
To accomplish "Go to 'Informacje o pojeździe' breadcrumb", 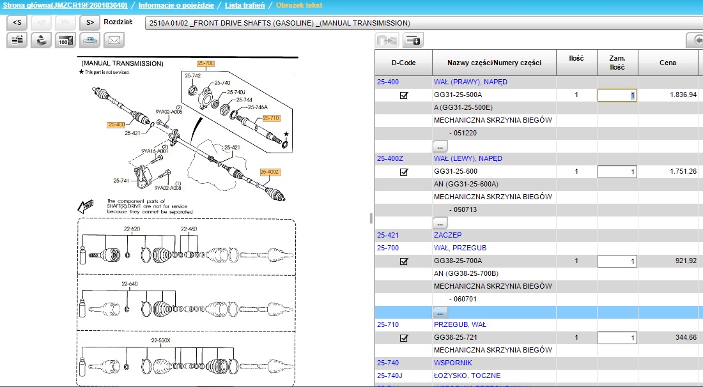I will [x=177, y=5].
